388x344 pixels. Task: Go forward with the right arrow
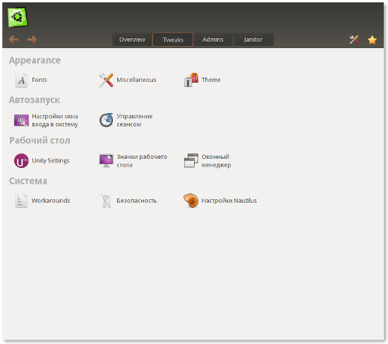pos(32,40)
